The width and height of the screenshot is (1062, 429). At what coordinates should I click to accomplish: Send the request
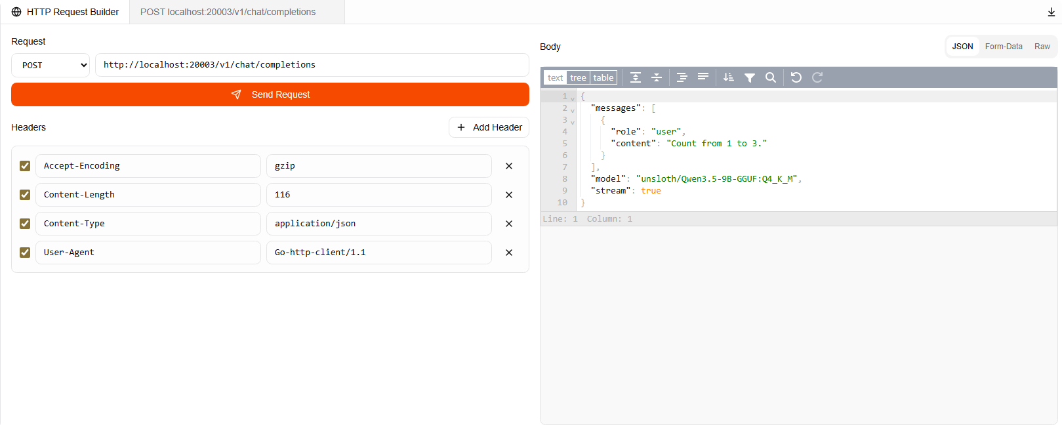click(x=270, y=94)
